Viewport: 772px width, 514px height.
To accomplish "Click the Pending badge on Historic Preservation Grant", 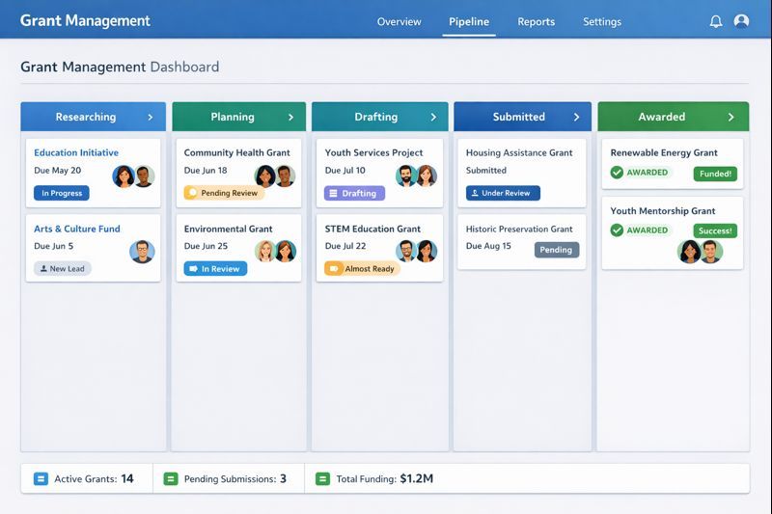I will click(x=557, y=250).
